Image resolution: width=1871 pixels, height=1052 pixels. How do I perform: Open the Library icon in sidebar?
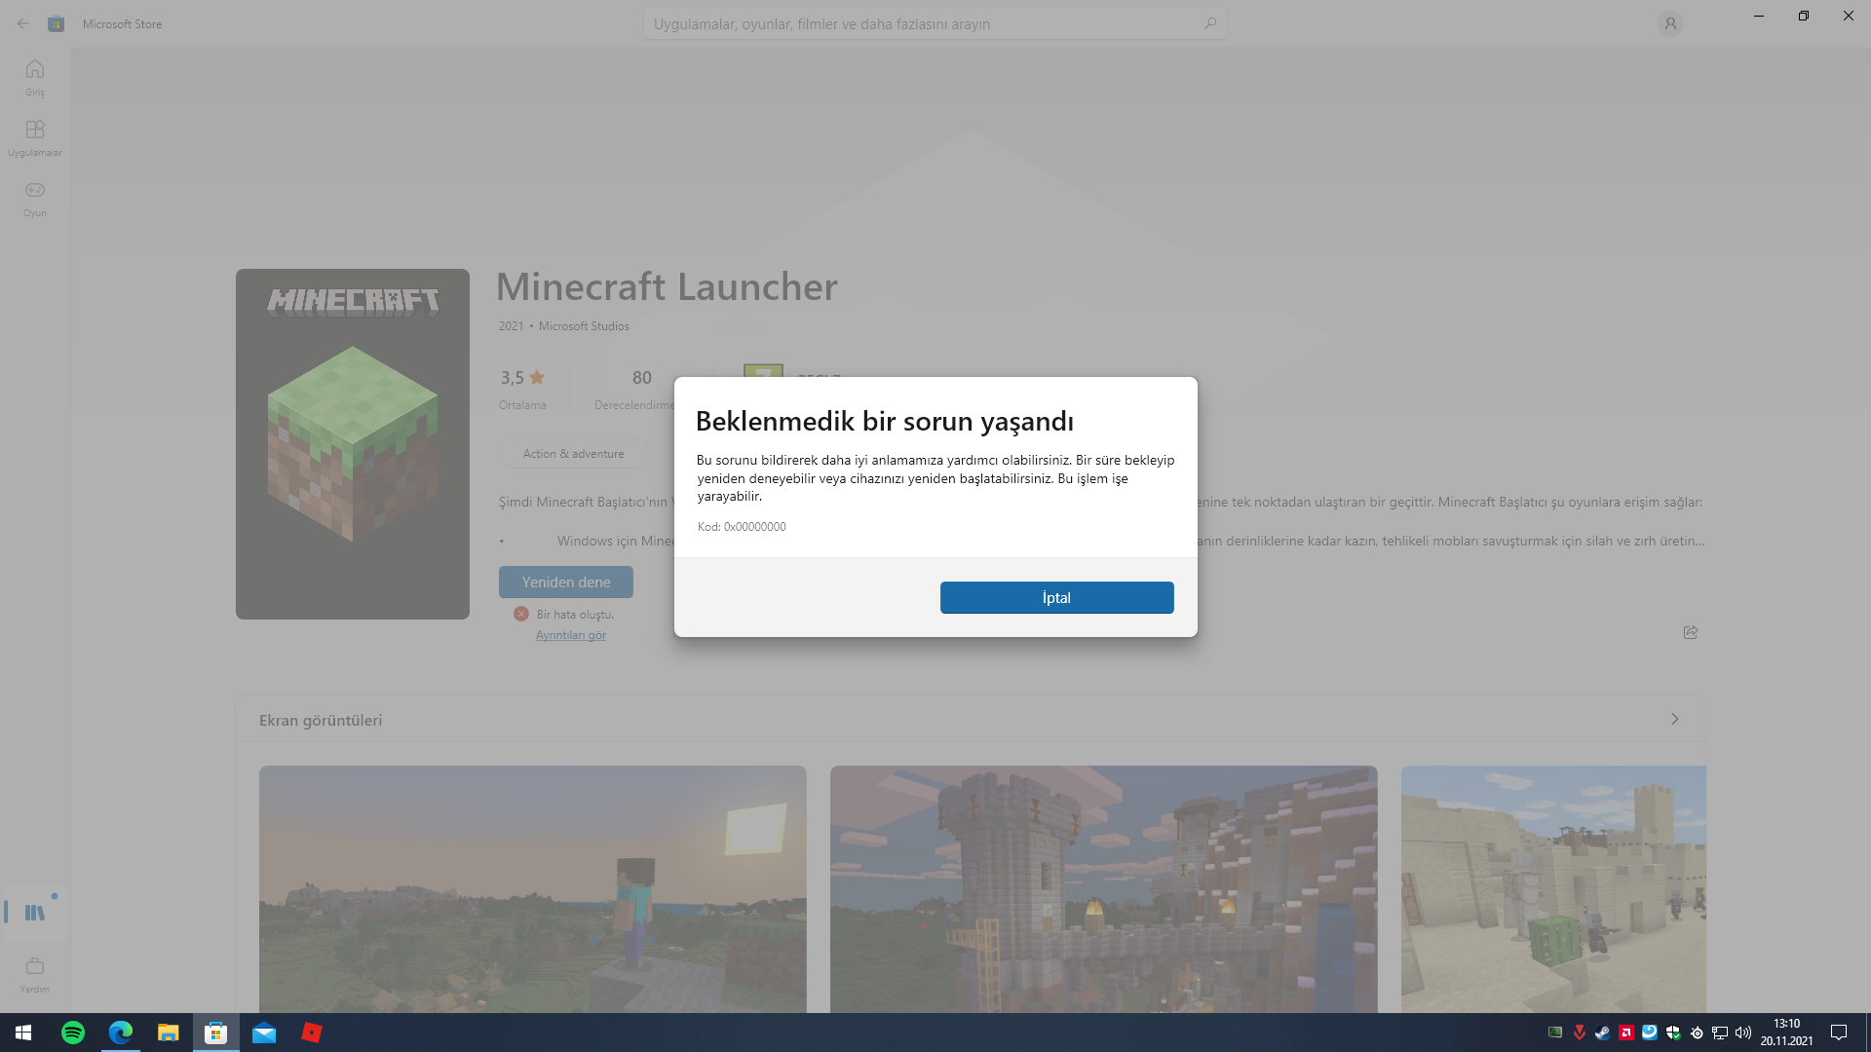(x=35, y=913)
